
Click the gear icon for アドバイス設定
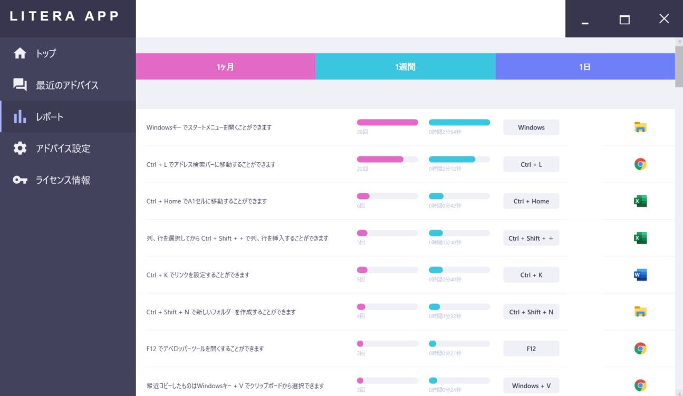(x=20, y=148)
